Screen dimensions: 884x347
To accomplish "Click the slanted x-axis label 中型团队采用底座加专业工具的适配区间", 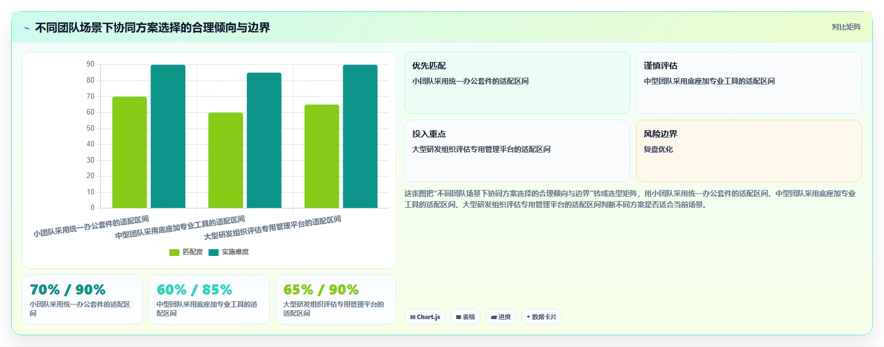I will point(180,227).
